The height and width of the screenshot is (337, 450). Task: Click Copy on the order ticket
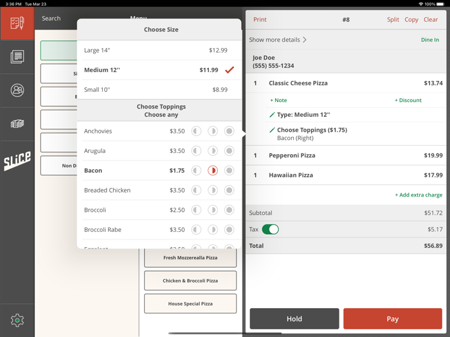coord(411,19)
